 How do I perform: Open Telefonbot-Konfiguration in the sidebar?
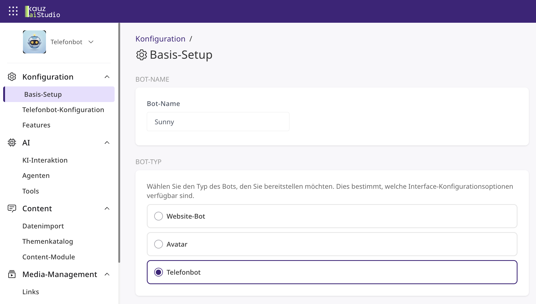point(63,110)
